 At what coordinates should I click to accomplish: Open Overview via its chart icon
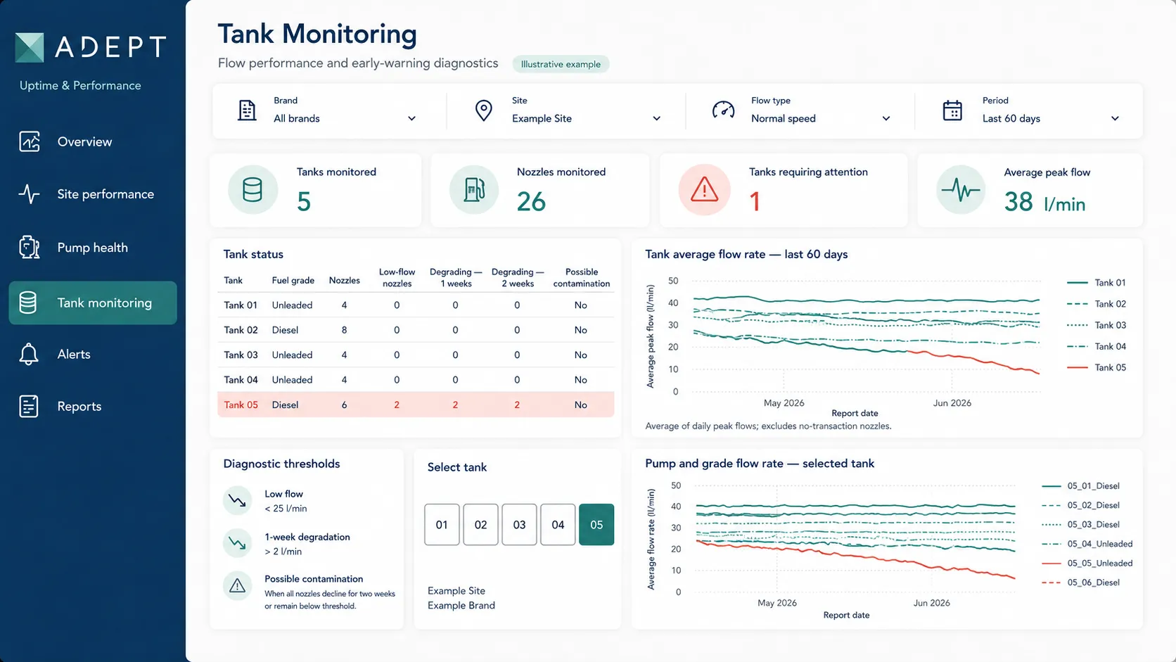tap(30, 141)
